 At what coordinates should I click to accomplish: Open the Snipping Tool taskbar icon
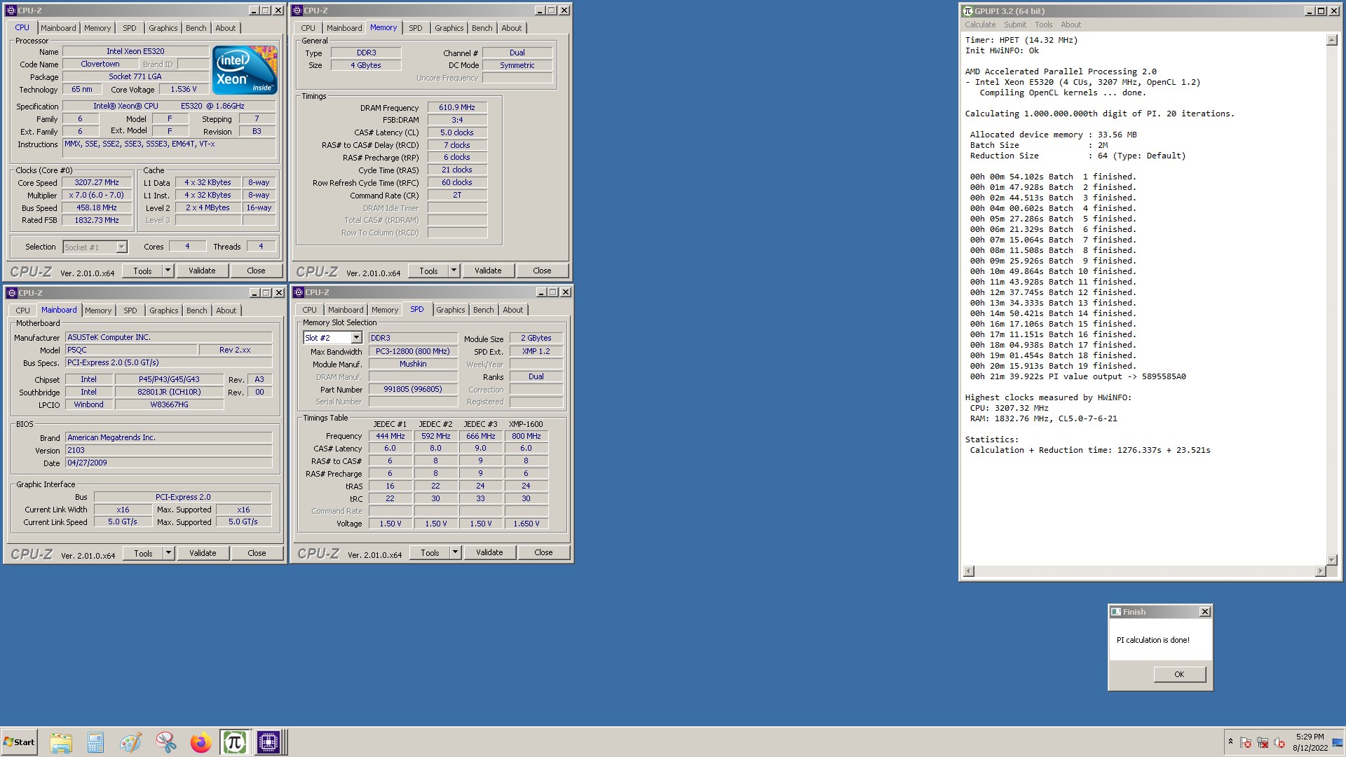tap(165, 742)
